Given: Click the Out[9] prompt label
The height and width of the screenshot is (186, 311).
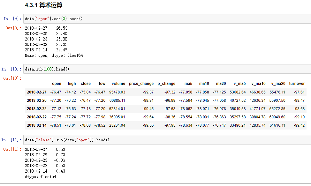Looking at the screenshot, I should 13,28.
